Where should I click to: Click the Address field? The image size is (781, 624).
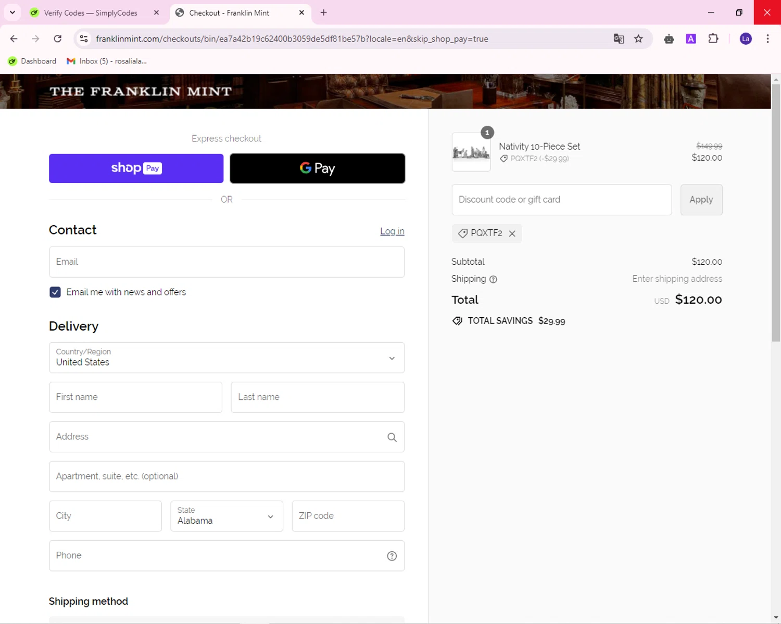226,437
